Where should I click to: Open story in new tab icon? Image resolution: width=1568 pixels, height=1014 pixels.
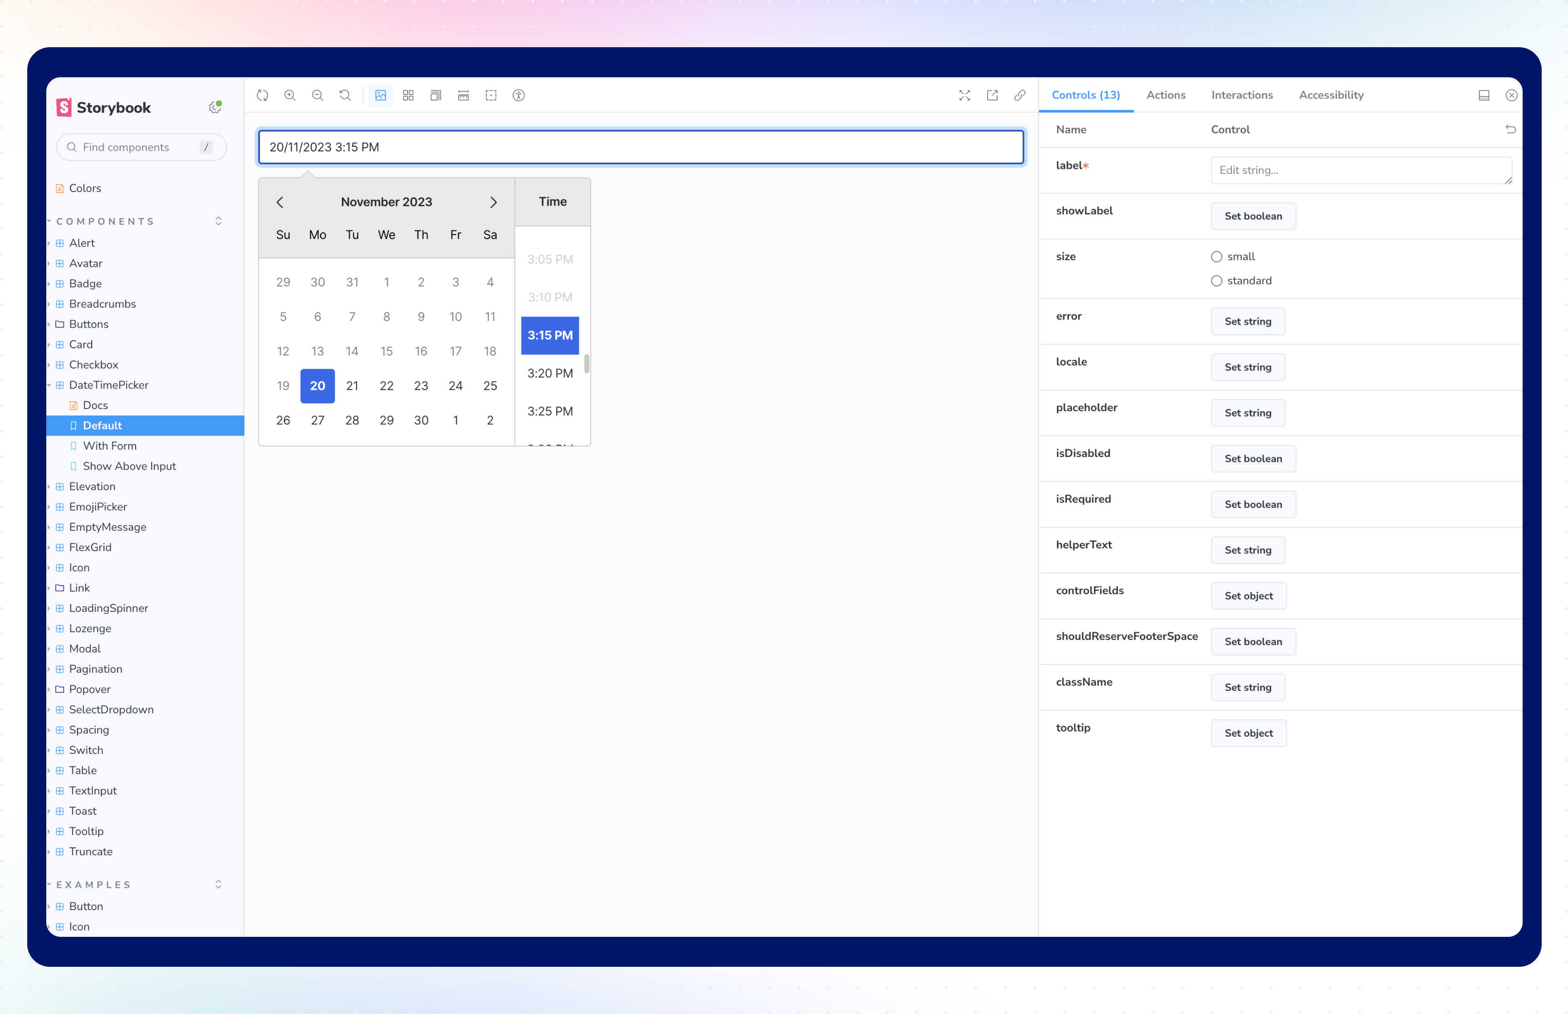coord(992,95)
